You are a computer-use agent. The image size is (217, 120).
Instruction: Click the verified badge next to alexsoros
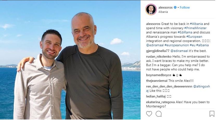[175, 8]
